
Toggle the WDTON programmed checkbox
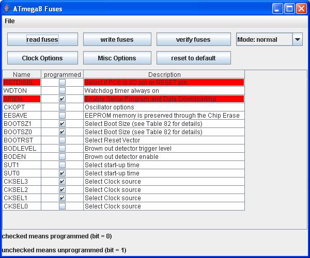pos(62,91)
